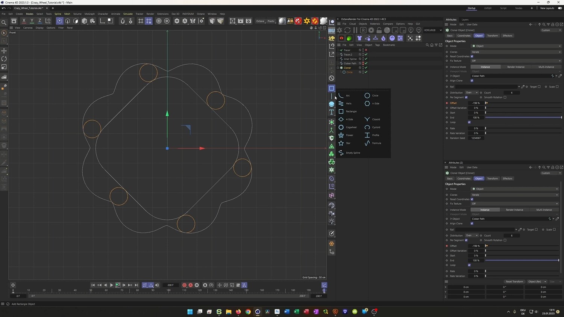The width and height of the screenshot is (564, 317).
Task: Toggle Align Clone in upper Attributes panel
Action: coord(472,80)
